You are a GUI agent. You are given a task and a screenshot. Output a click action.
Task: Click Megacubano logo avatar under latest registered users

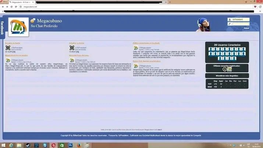click(x=230, y=69)
